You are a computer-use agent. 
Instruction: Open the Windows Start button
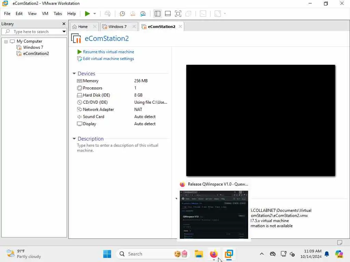click(107, 254)
